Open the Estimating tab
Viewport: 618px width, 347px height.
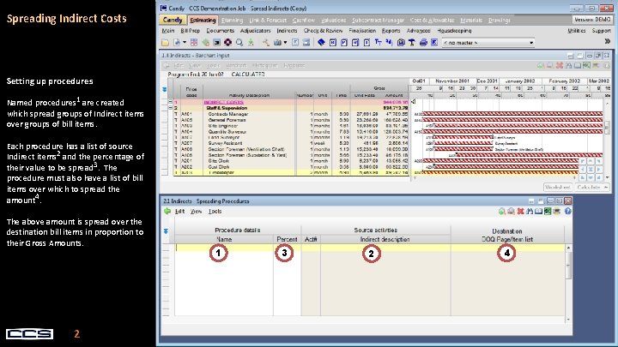pyautogui.click(x=203, y=20)
